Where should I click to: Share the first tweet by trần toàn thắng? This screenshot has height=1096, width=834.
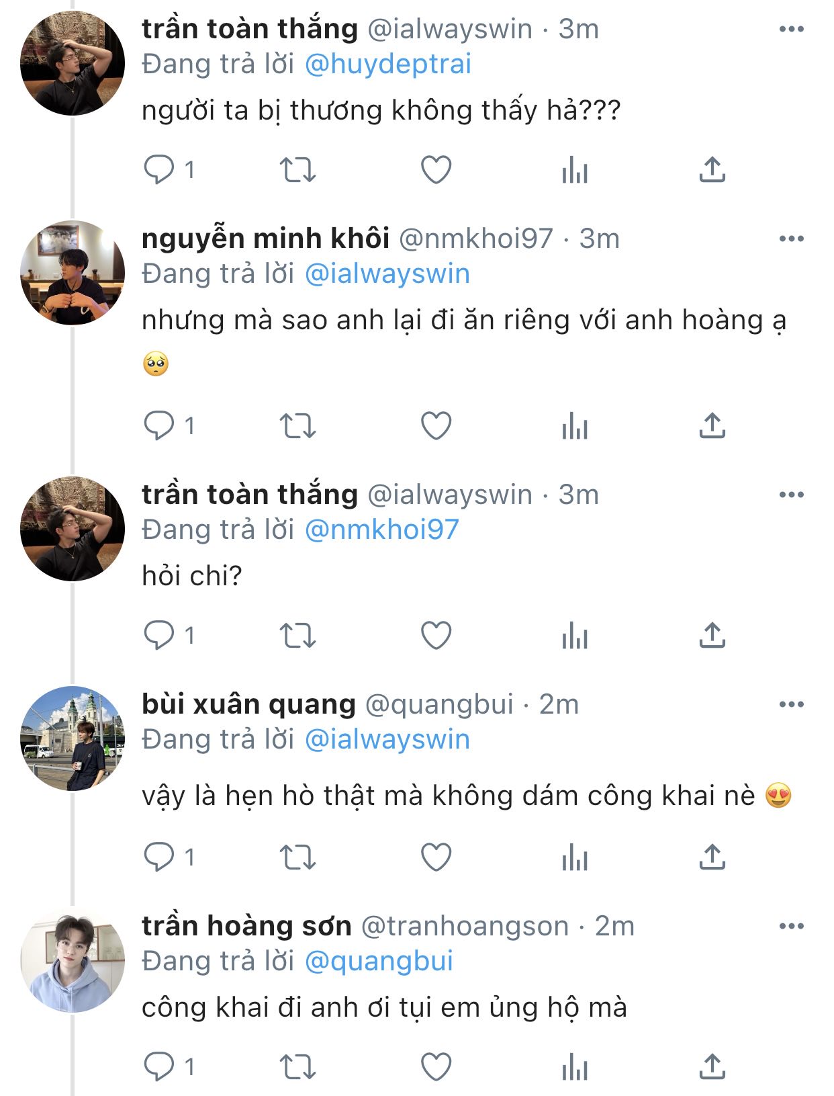point(712,170)
